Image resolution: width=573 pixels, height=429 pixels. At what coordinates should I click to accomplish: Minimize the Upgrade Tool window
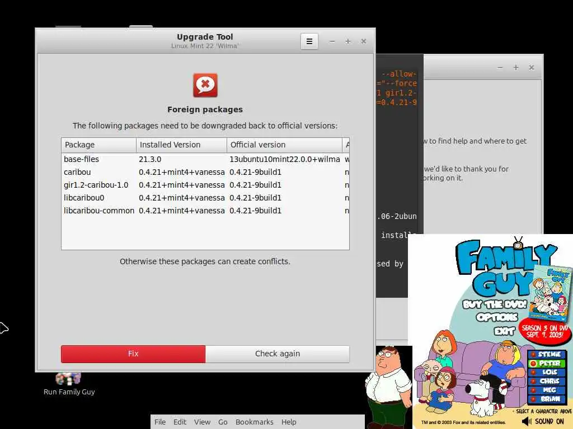332,41
